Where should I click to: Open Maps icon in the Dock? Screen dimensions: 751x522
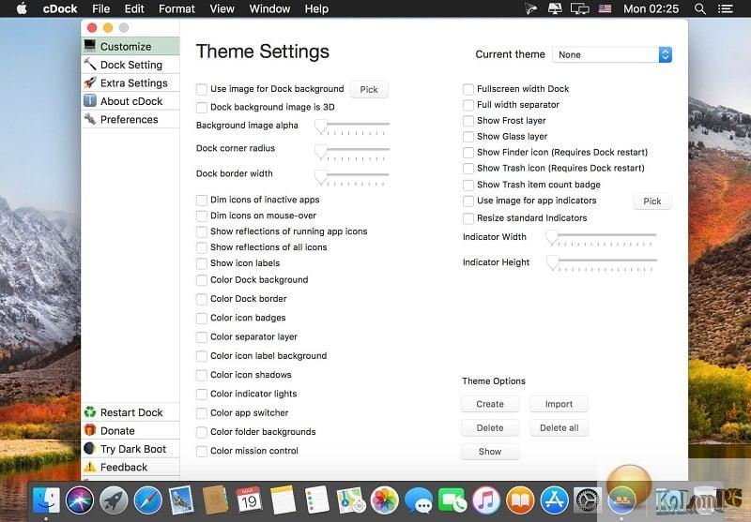tap(350, 500)
